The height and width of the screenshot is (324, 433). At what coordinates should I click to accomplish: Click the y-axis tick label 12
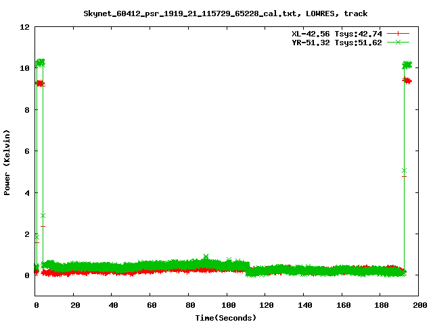pyautogui.click(x=24, y=27)
